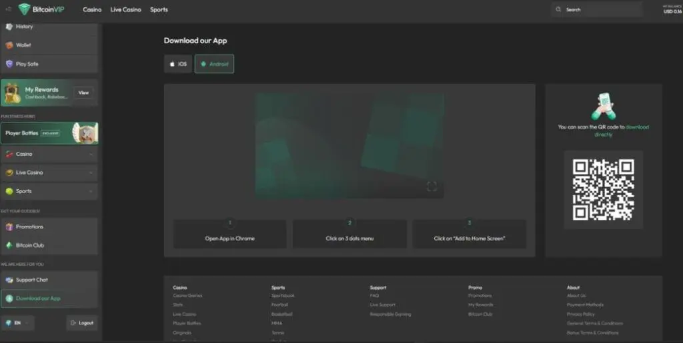Switch to the iOS download tab

[177, 64]
